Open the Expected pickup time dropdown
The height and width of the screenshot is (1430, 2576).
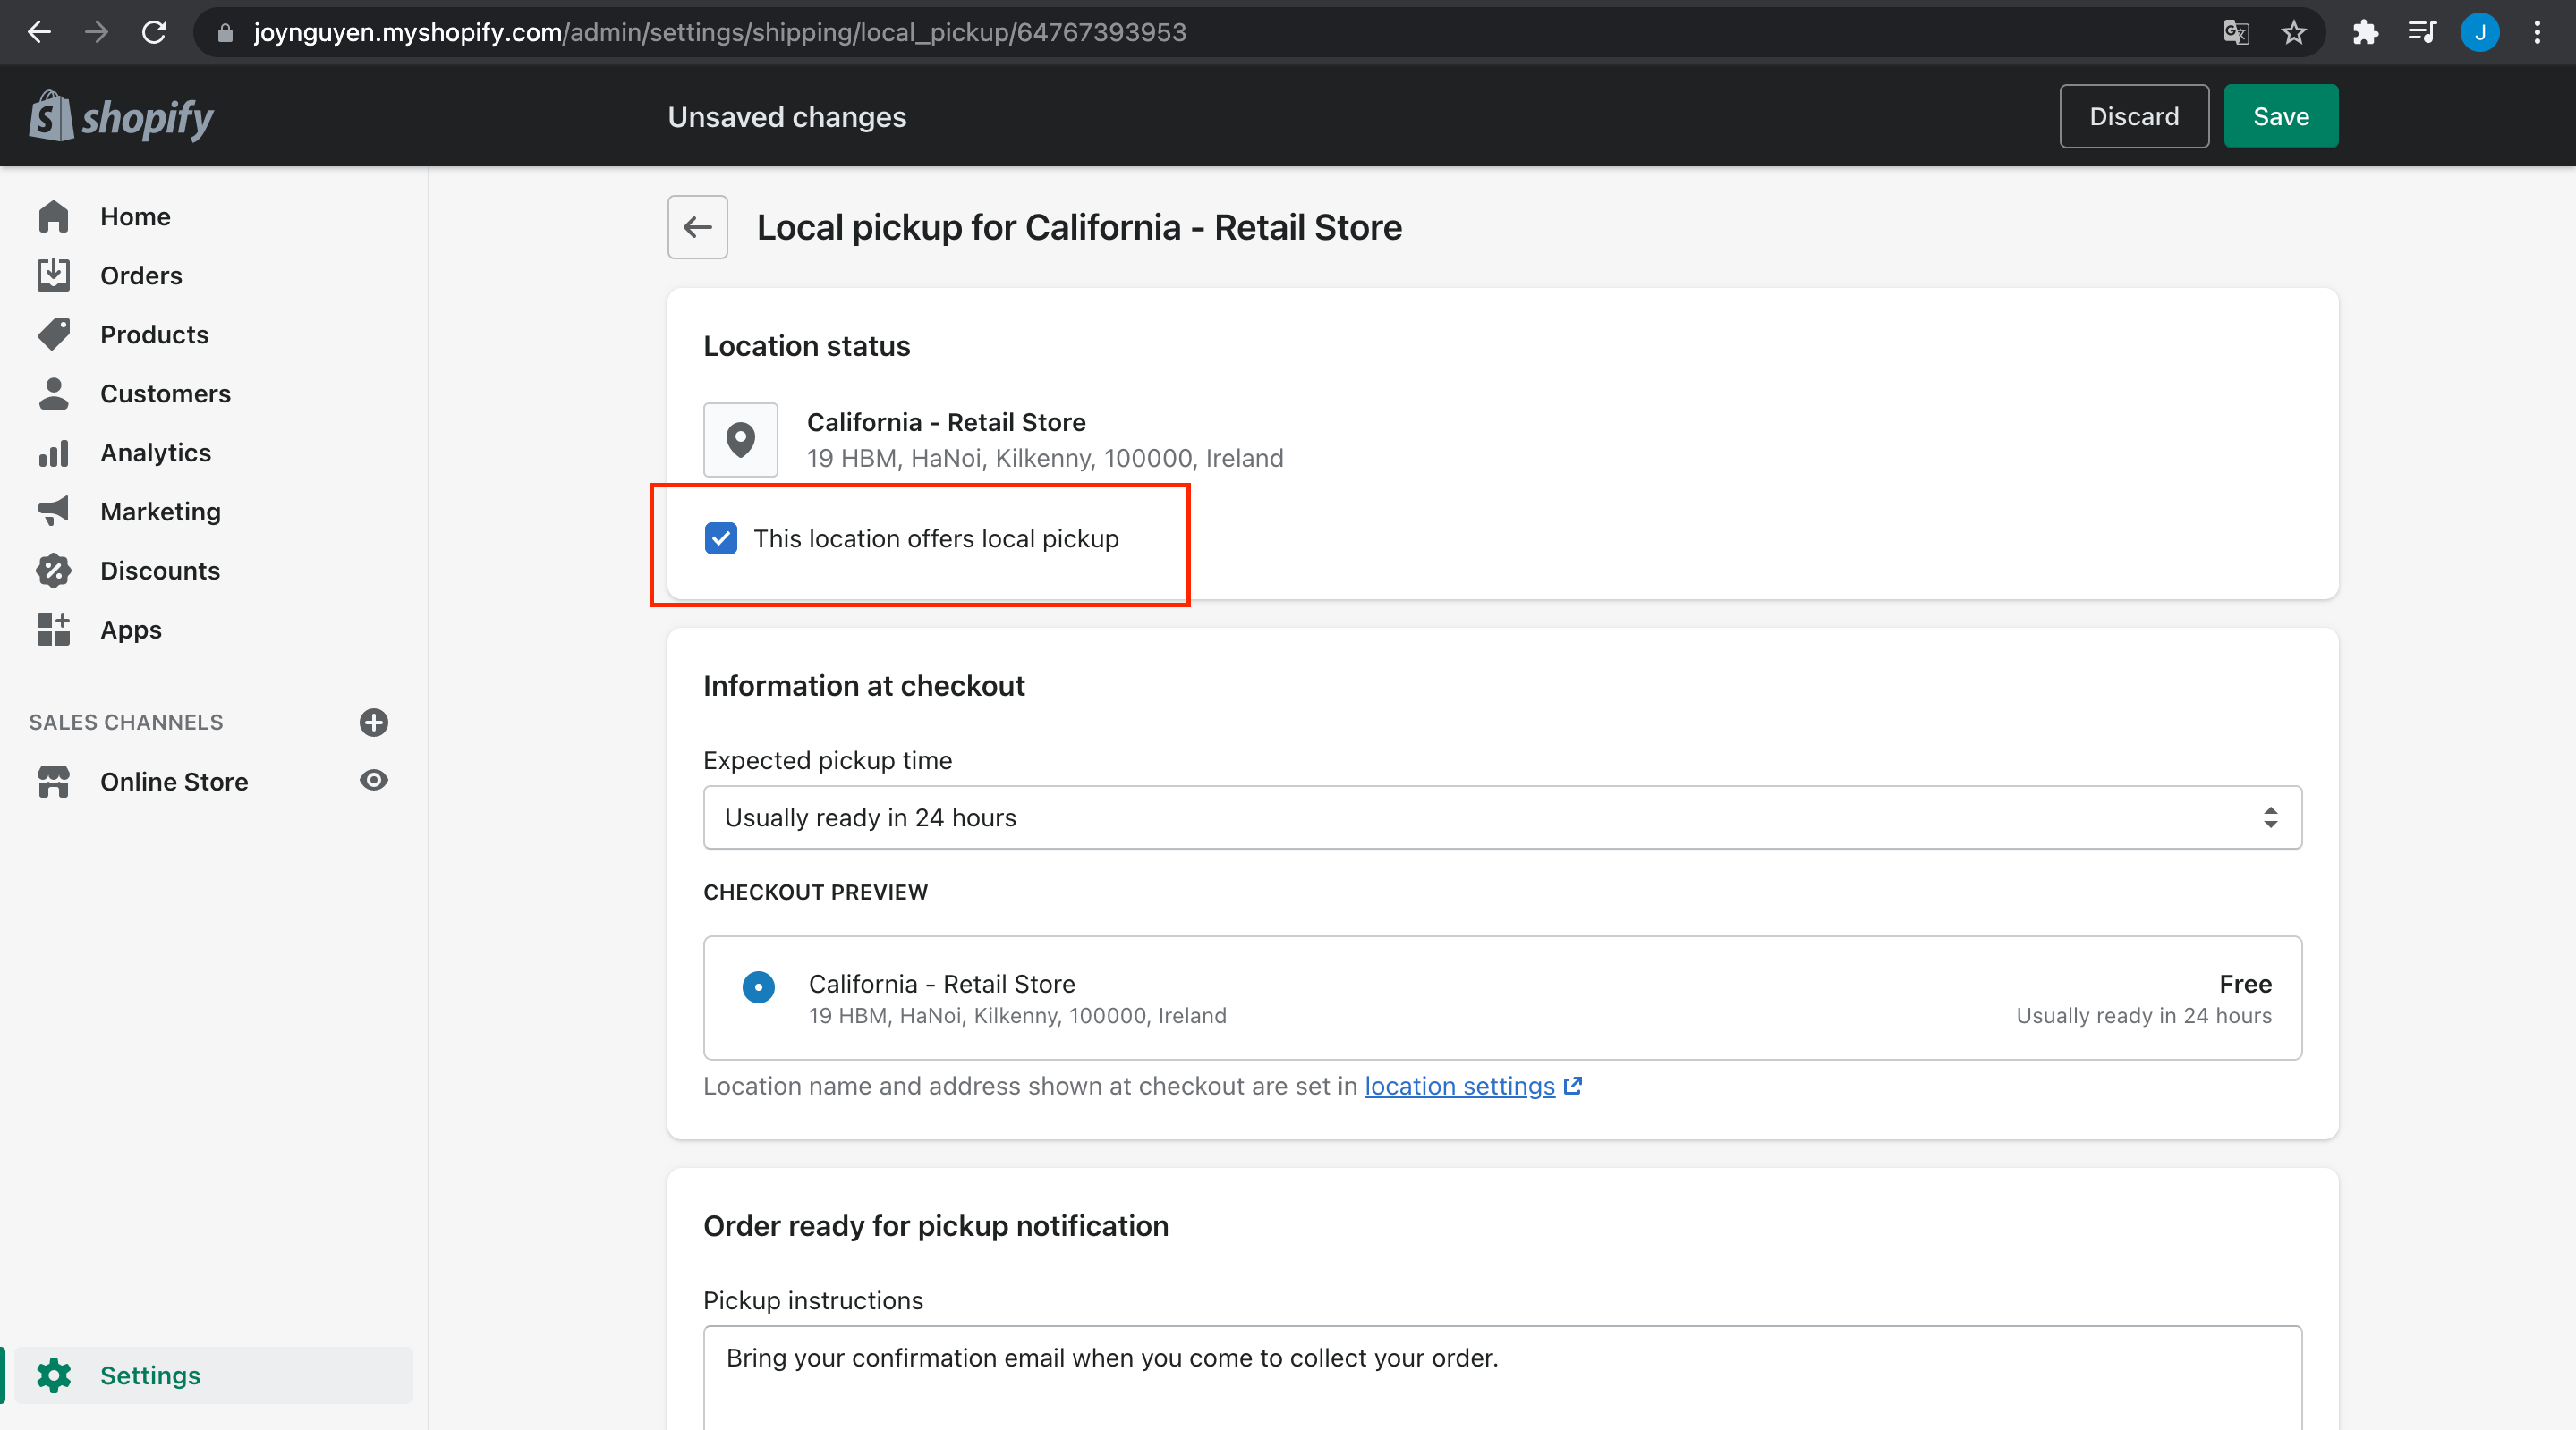[1502, 817]
